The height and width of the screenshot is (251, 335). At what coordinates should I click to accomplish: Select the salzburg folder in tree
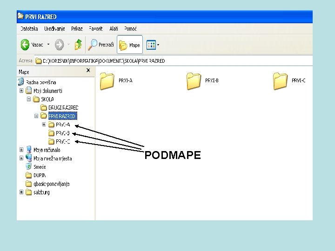point(41,192)
